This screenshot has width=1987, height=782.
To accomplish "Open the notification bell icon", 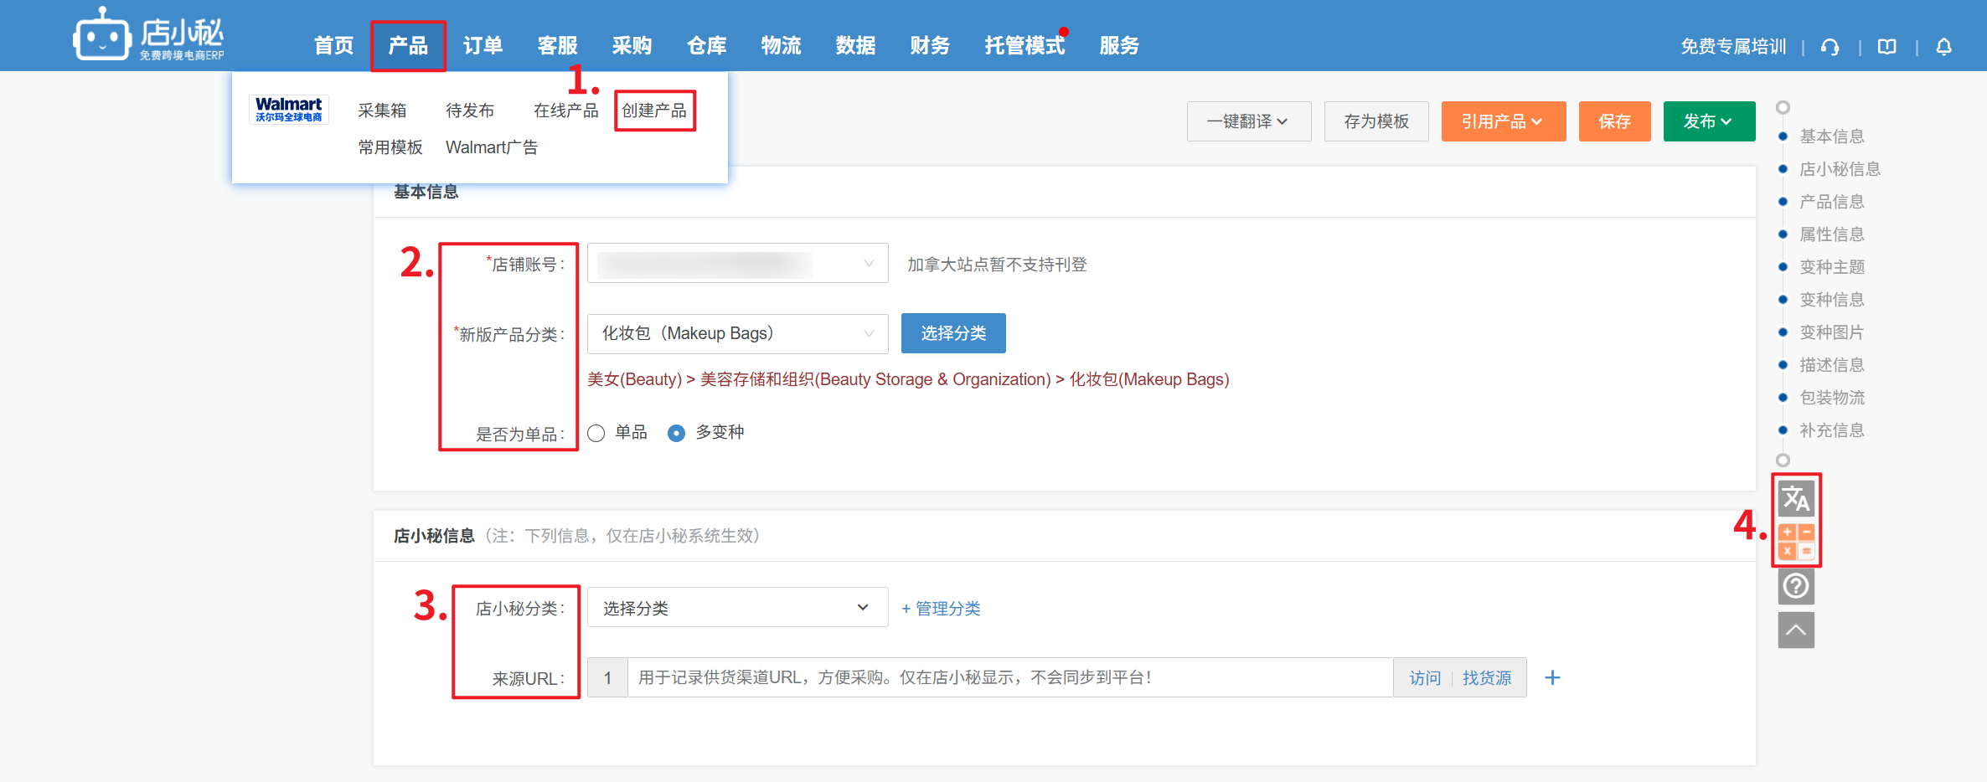I will tap(1943, 47).
